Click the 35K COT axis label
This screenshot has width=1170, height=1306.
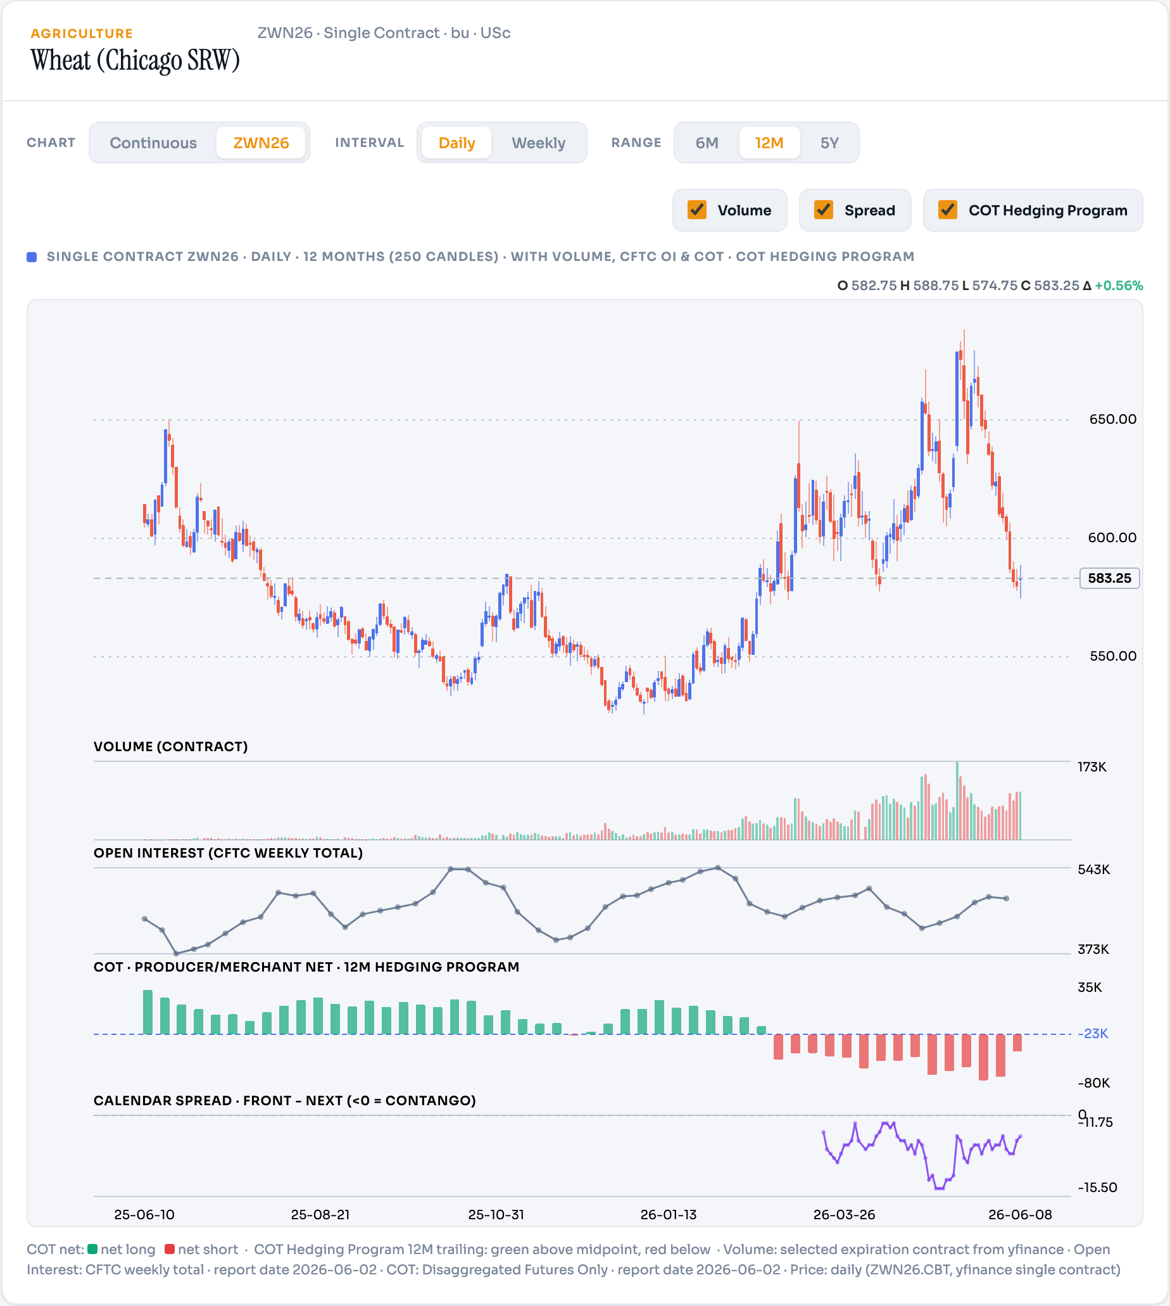(x=1090, y=987)
